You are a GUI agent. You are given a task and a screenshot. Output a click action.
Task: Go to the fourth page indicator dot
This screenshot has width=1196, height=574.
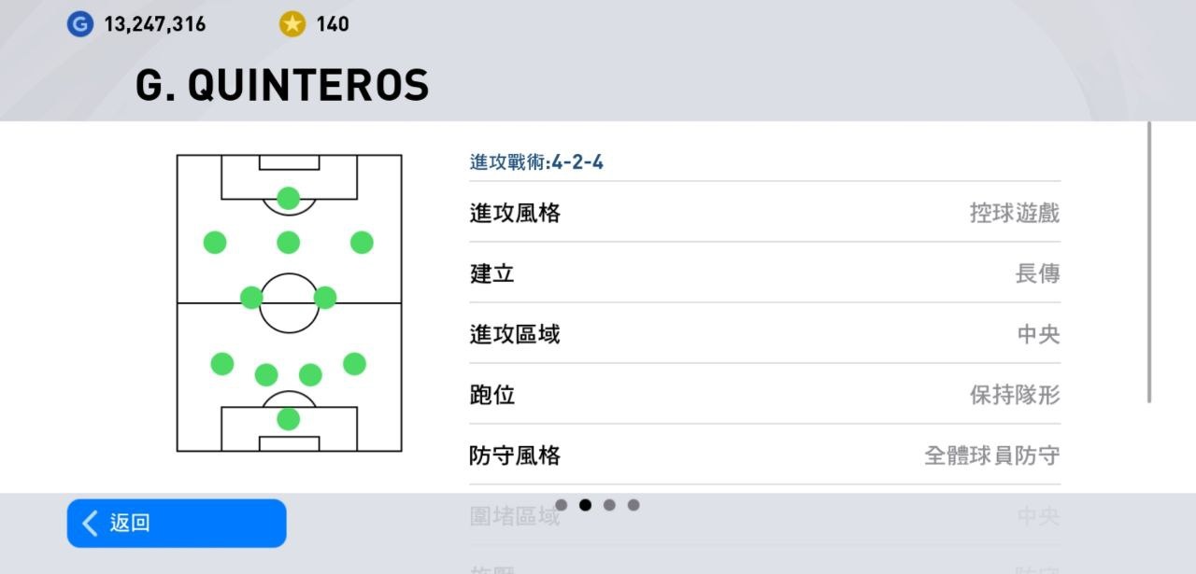(634, 505)
